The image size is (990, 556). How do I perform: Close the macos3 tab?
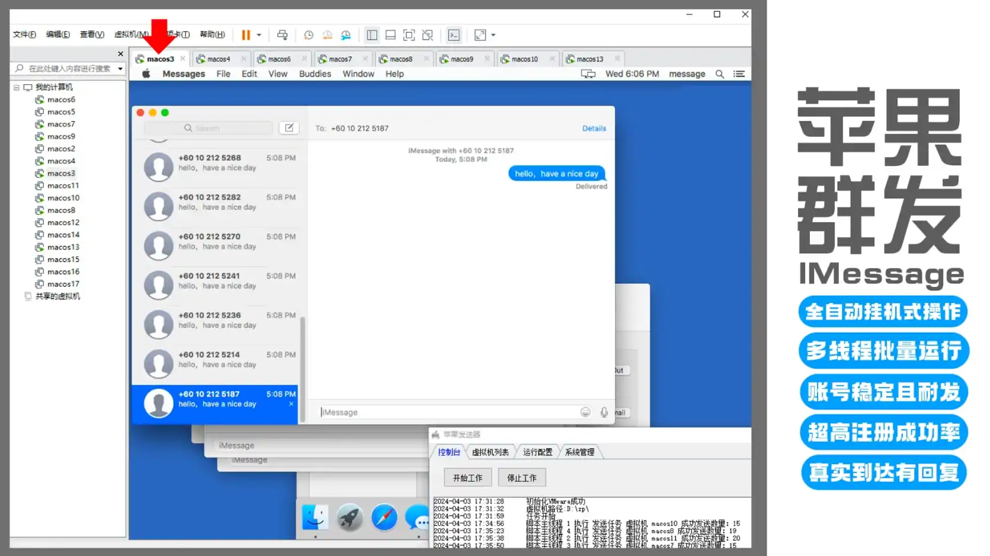point(182,58)
